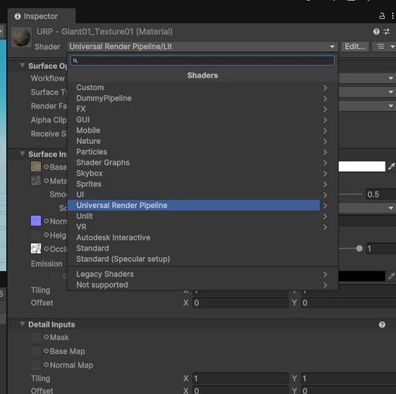The width and height of the screenshot is (396, 394).
Task: Collapse the Surface Inputs section
Action: [x=23, y=153]
